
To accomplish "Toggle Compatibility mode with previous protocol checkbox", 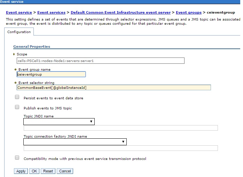I will pos(17,158).
